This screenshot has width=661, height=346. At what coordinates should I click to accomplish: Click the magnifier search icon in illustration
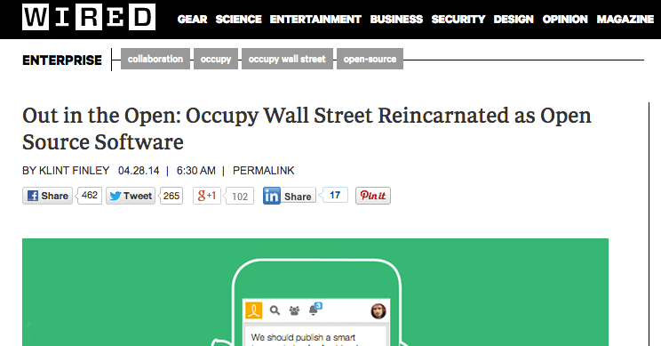275,310
